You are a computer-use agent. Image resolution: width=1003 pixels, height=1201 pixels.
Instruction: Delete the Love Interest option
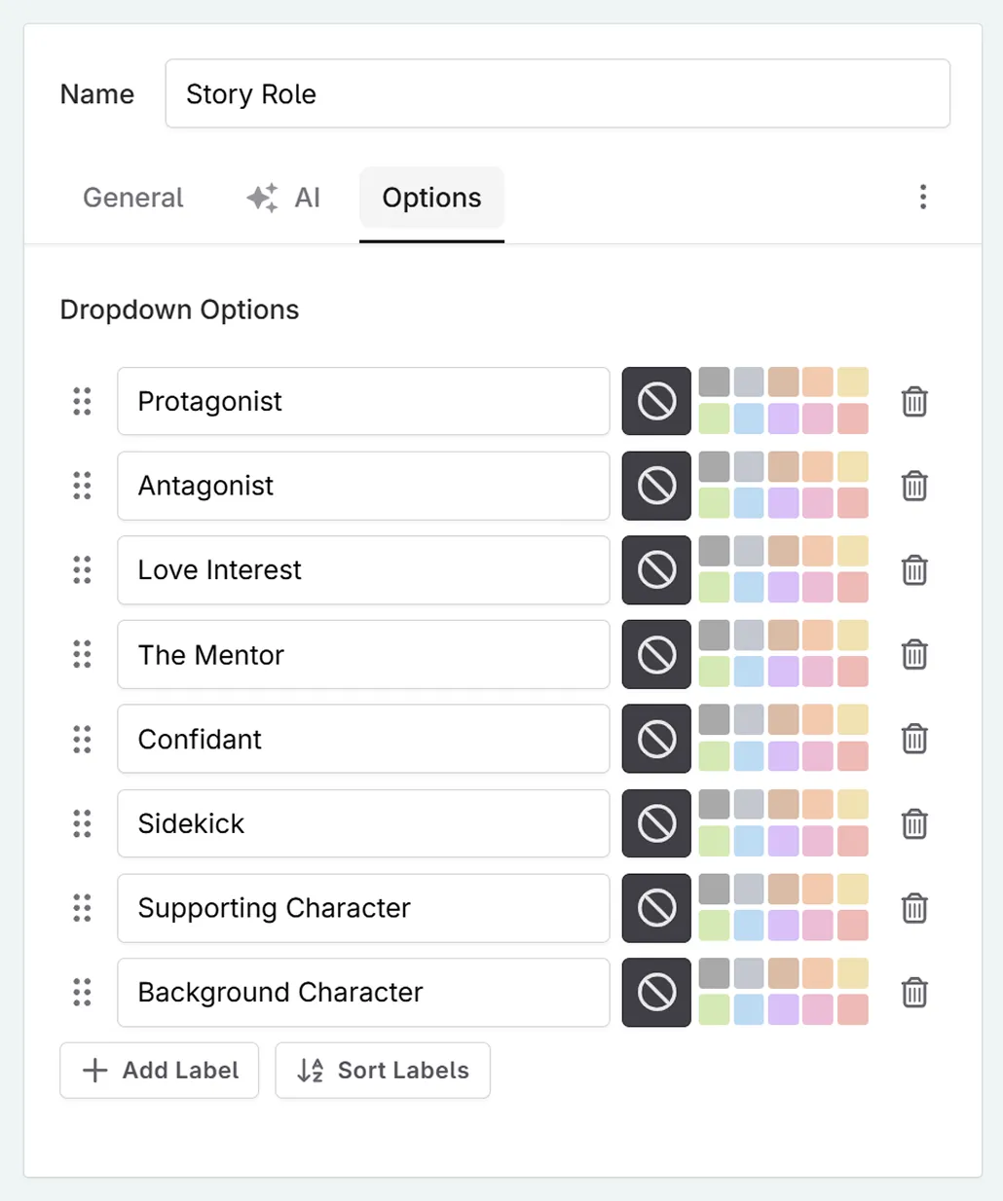click(913, 570)
